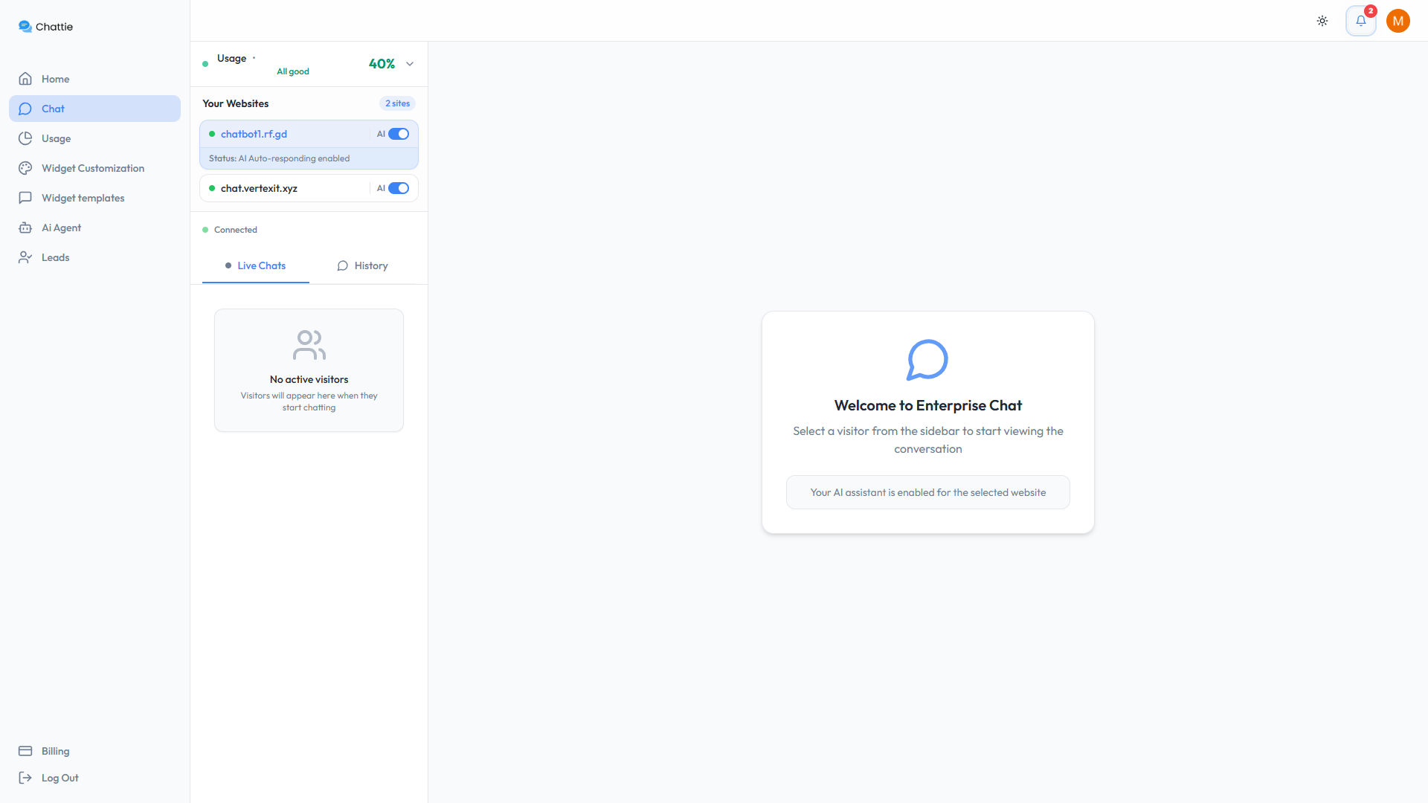
Task: Click the Usage pie chart icon
Action: pyautogui.click(x=25, y=138)
